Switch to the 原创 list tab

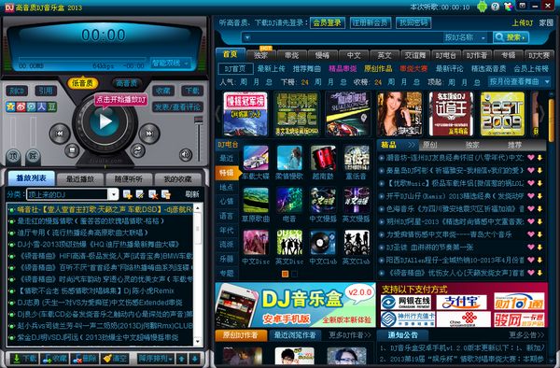pos(429,145)
